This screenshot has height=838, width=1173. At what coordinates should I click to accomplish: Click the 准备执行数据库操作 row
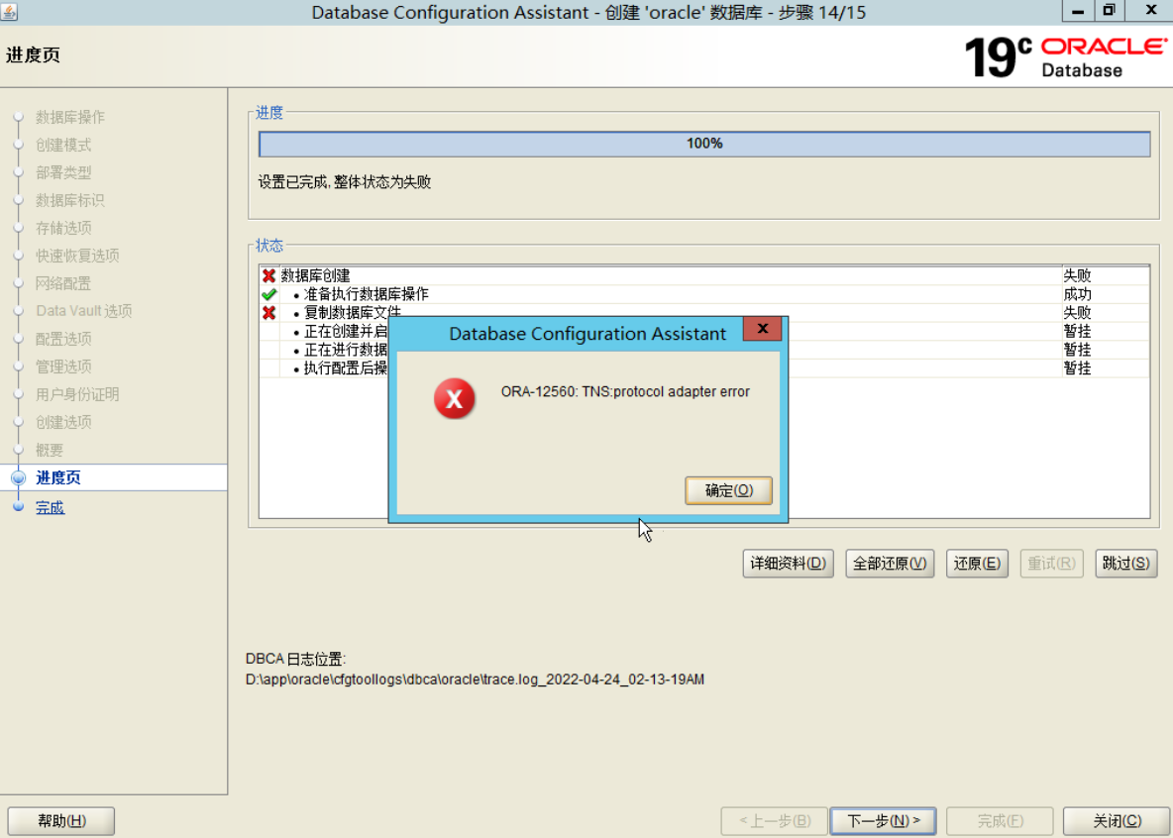pyautogui.click(x=704, y=294)
